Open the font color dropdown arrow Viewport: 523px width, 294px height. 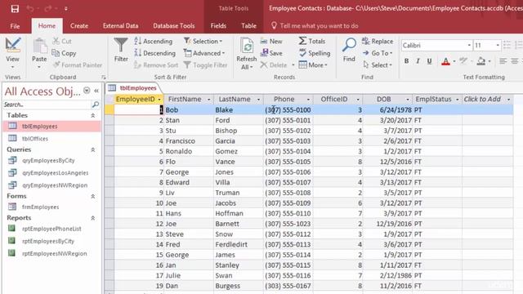coord(454,61)
